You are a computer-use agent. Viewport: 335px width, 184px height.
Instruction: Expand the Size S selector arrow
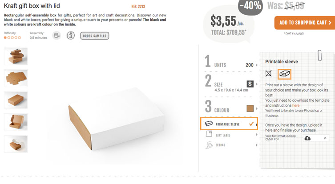pyautogui.click(x=257, y=84)
